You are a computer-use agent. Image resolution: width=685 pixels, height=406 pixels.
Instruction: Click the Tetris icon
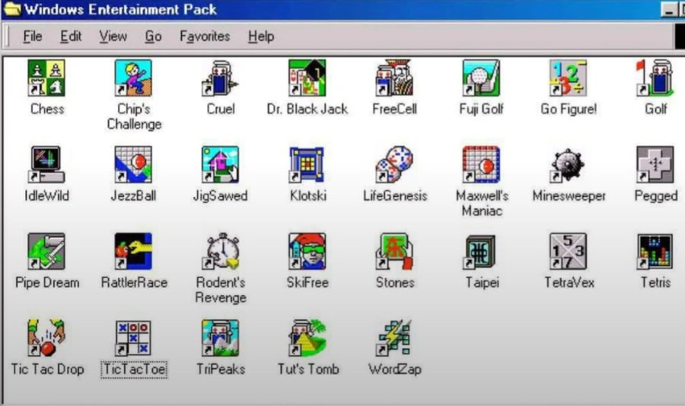point(655,252)
